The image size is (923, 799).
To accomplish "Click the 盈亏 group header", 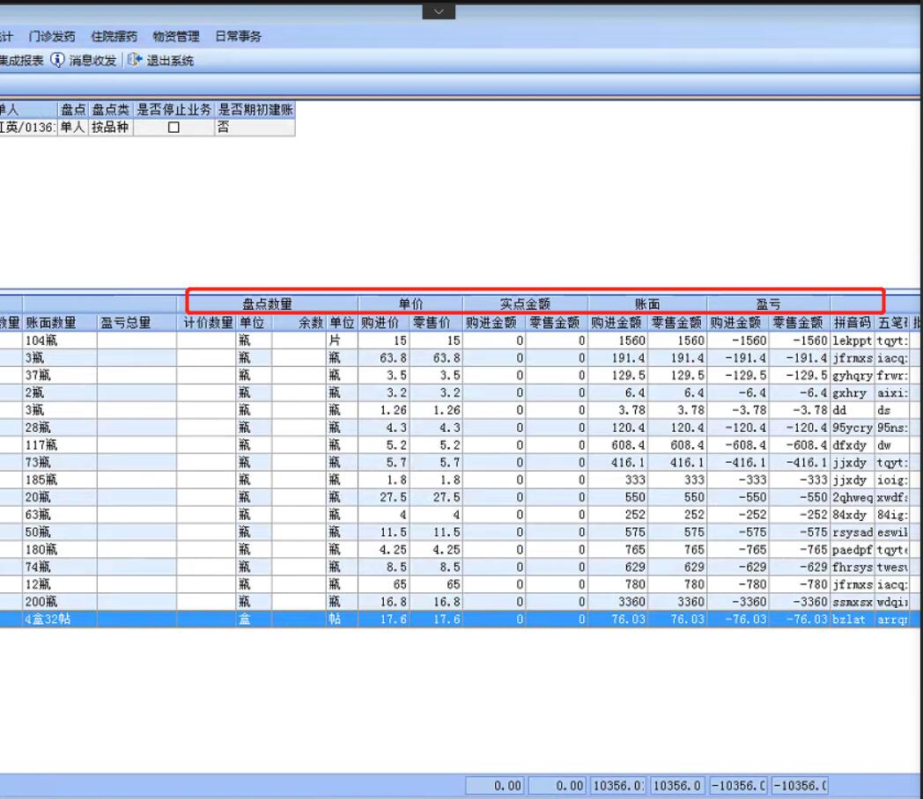I will [x=768, y=304].
